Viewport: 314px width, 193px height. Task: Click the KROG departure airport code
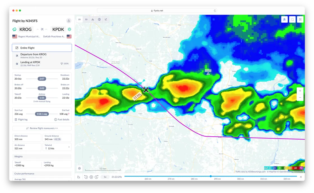click(x=26, y=29)
